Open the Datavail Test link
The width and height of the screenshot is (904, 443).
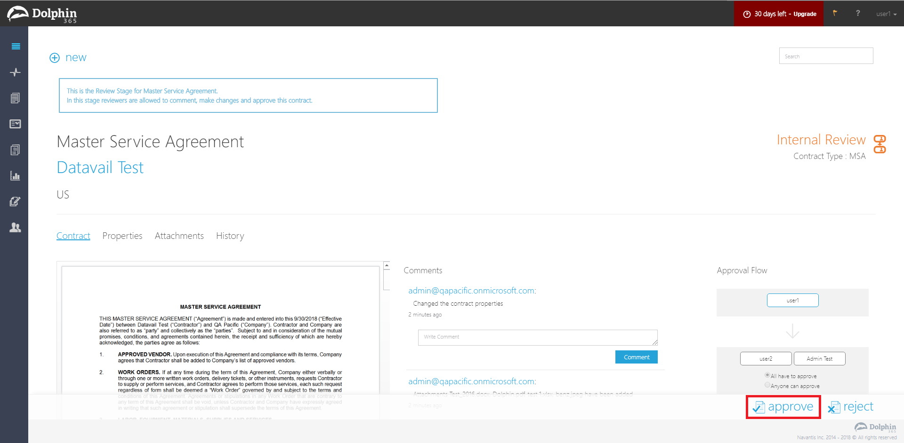(x=100, y=167)
